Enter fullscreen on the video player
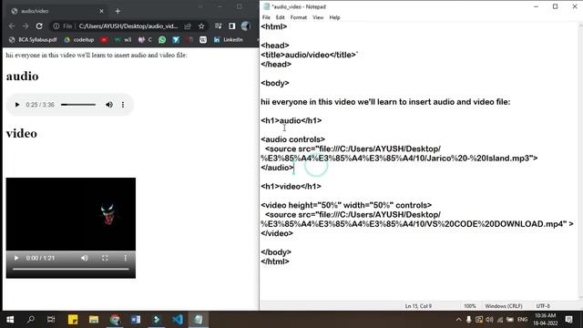The height and width of the screenshot is (328, 583). click(x=105, y=258)
